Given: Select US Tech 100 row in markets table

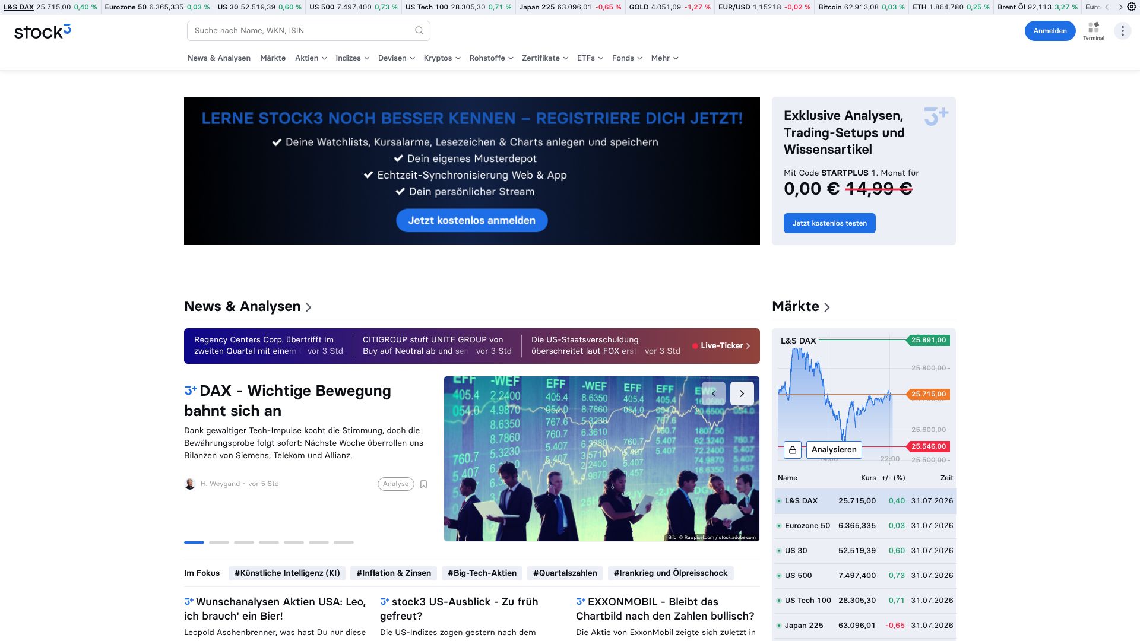Looking at the screenshot, I should click(x=865, y=601).
